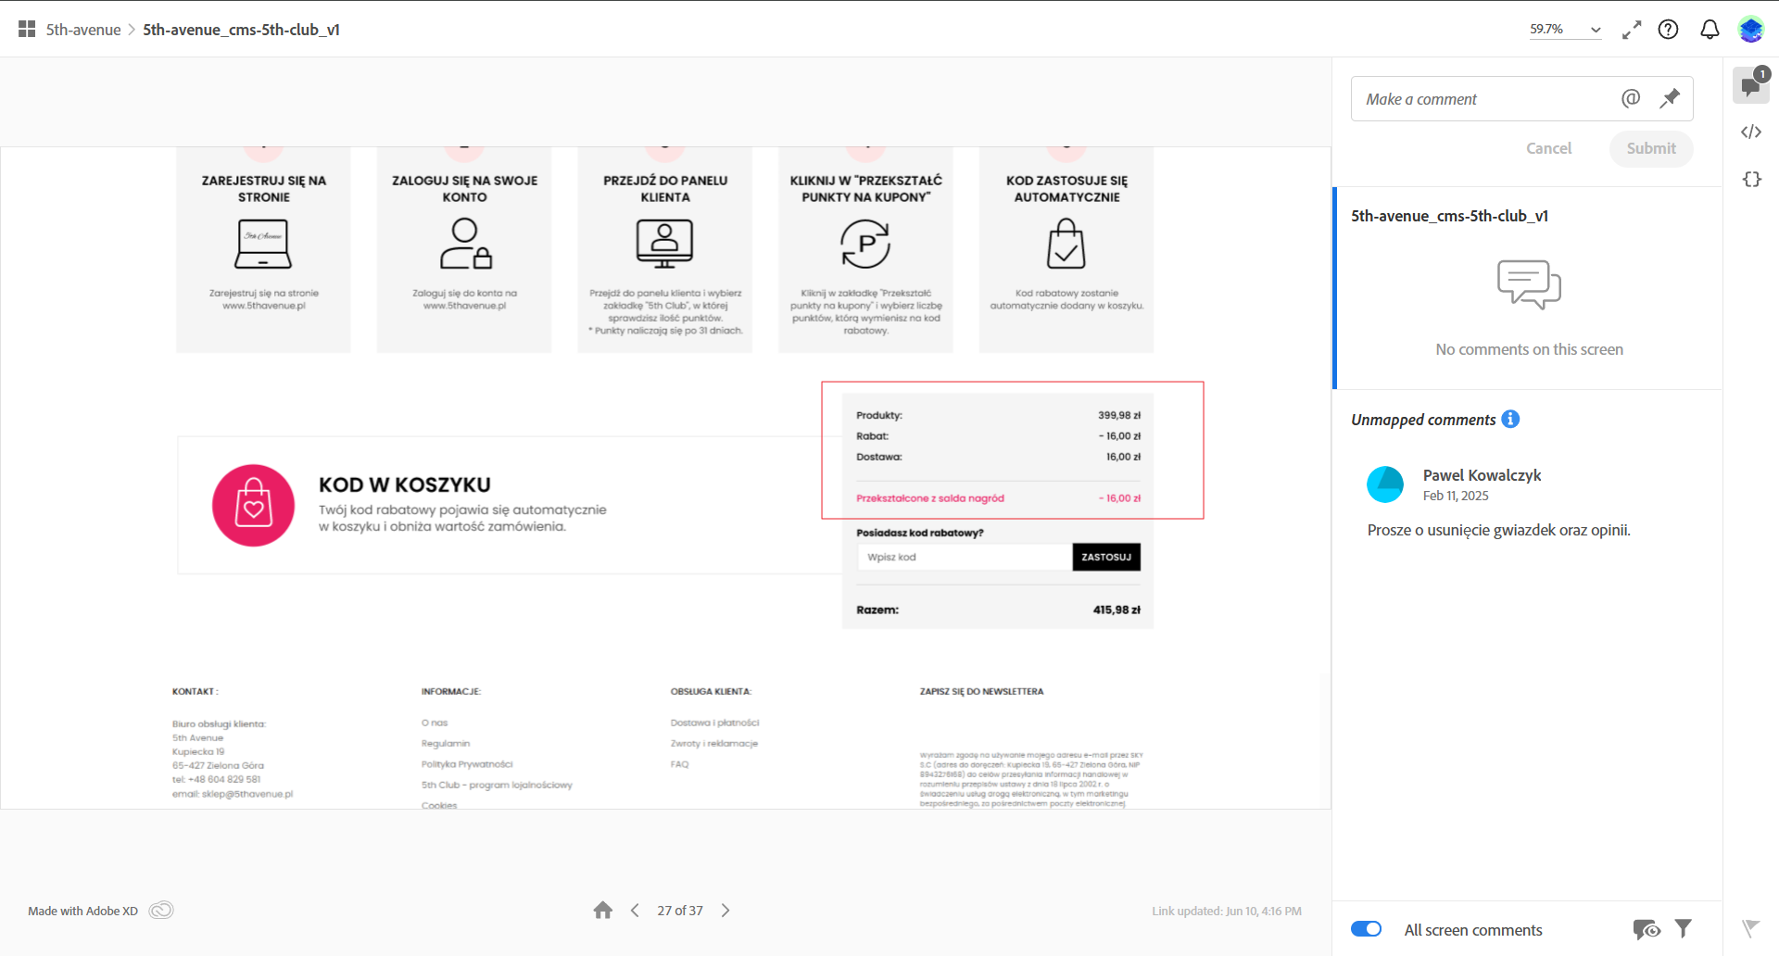This screenshot has height=956, width=1779.
Task: Open the 59.7% zoom dropdown
Action: [x=1565, y=30]
